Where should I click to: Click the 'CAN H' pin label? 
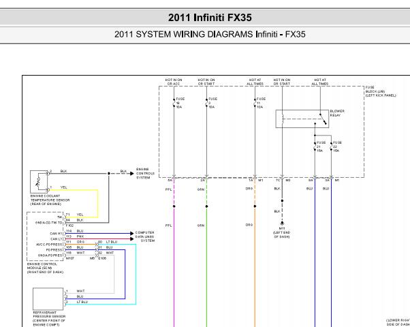click(x=57, y=234)
